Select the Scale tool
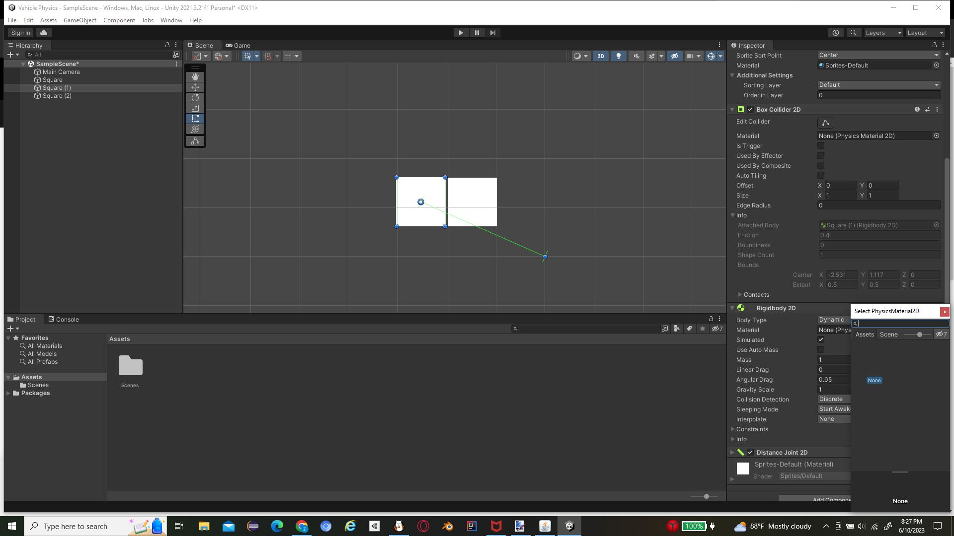Image resolution: width=954 pixels, height=536 pixels. [x=195, y=108]
